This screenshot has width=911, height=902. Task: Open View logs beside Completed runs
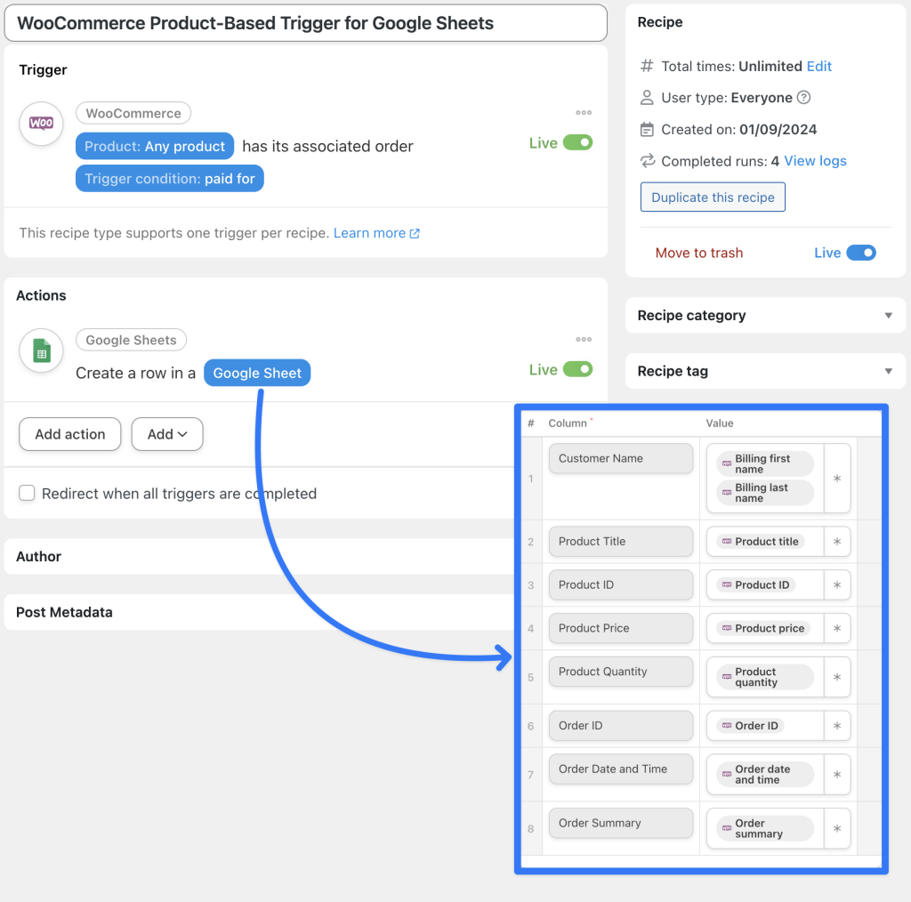pyautogui.click(x=817, y=161)
